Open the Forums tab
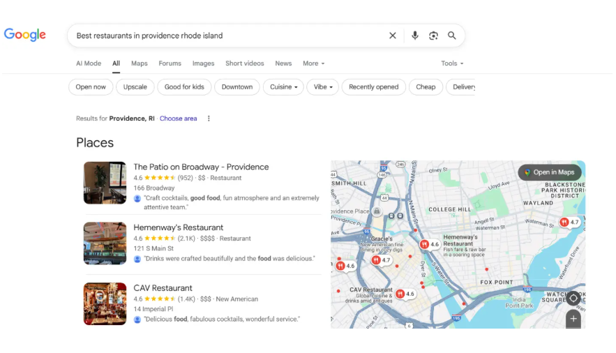The height and width of the screenshot is (353, 616). point(170,63)
